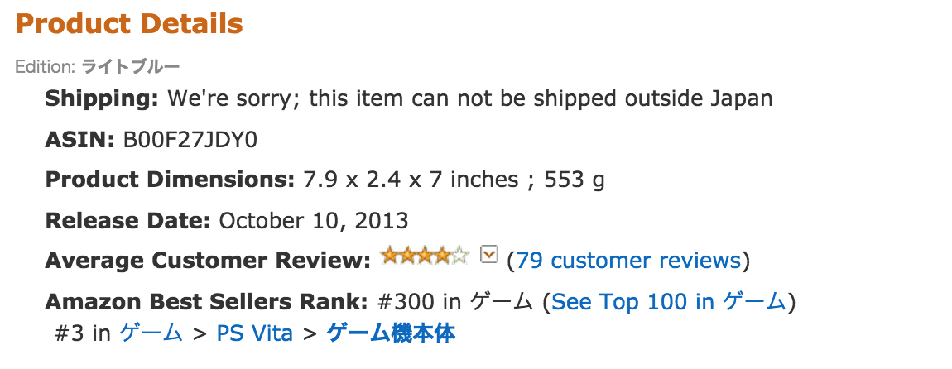Click the #300 in ゲーム rank text
The width and height of the screenshot is (952, 369).
(455, 301)
